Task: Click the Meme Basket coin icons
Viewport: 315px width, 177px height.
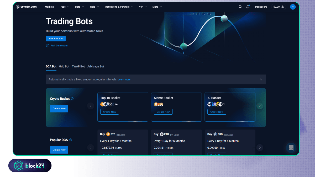Action: point(159,104)
